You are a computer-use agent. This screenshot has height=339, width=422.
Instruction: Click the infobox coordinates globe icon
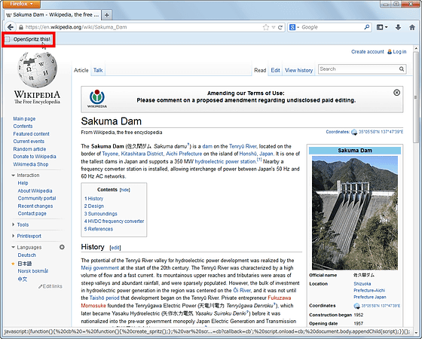(x=356, y=306)
